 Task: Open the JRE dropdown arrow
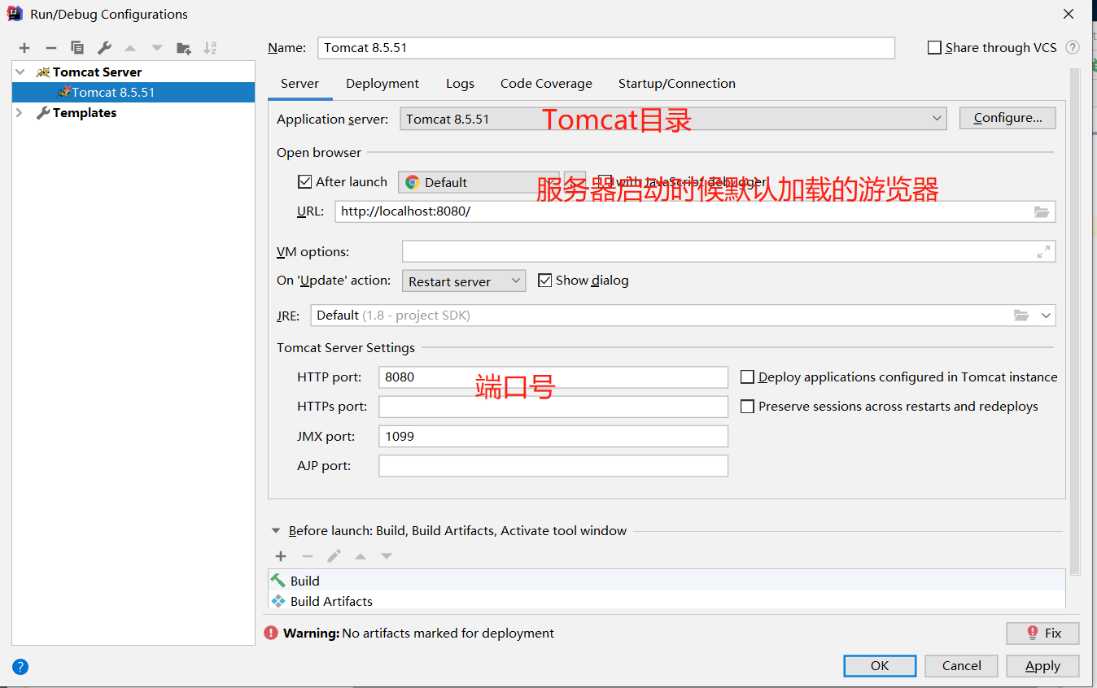click(x=1046, y=316)
